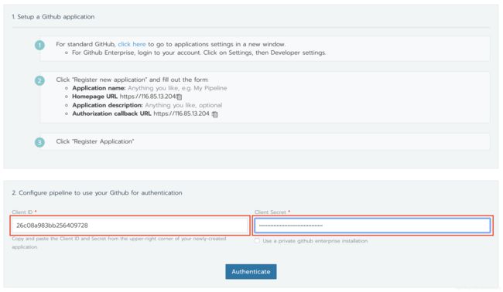Click the 'Register Application' step three text

click(95, 141)
